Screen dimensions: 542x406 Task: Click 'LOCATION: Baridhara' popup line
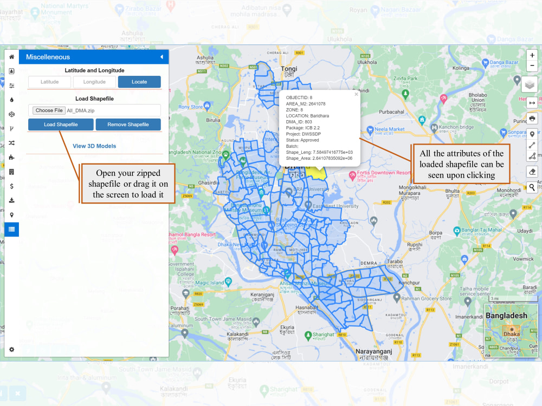click(x=307, y=116)
